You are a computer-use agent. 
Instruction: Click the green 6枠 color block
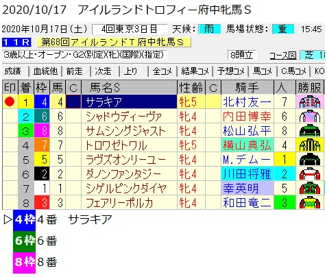click(x=24, y=241)
